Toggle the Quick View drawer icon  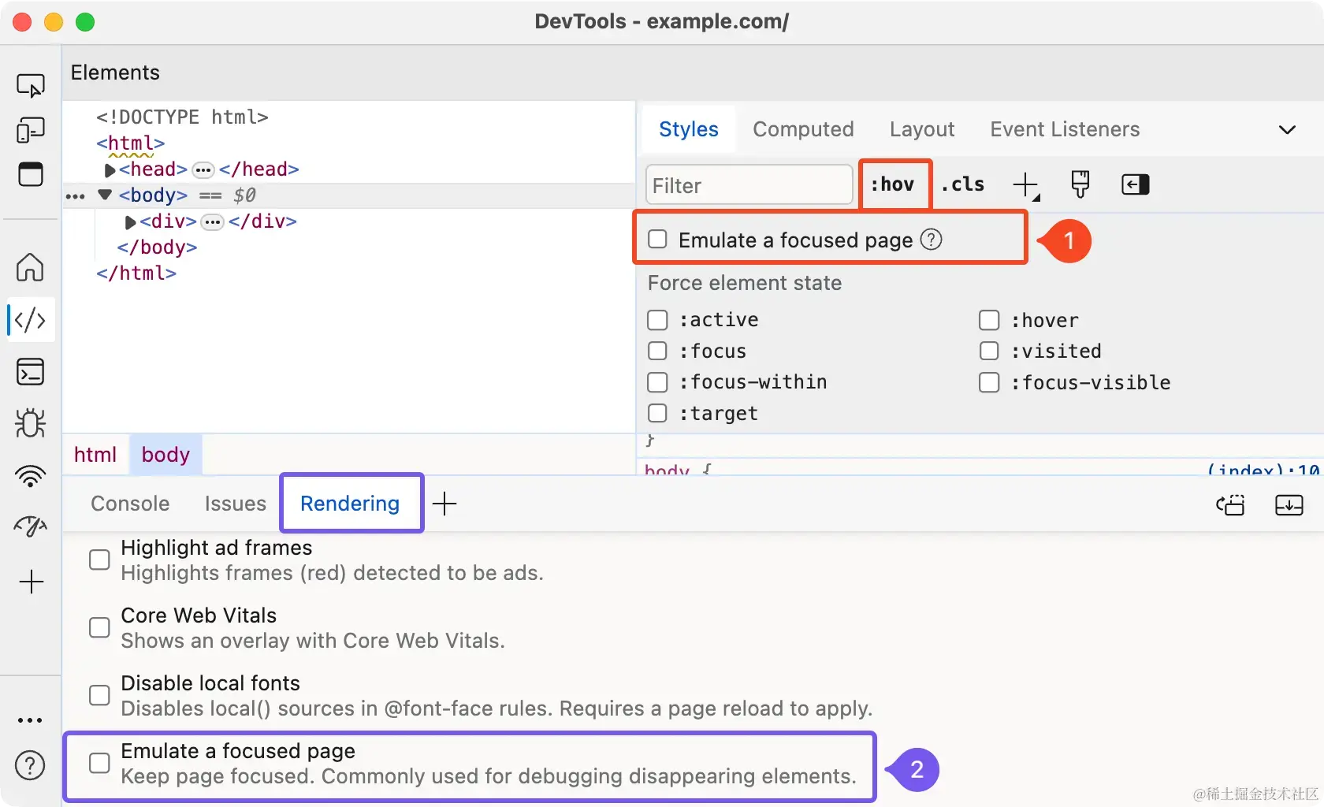point(31,174)
